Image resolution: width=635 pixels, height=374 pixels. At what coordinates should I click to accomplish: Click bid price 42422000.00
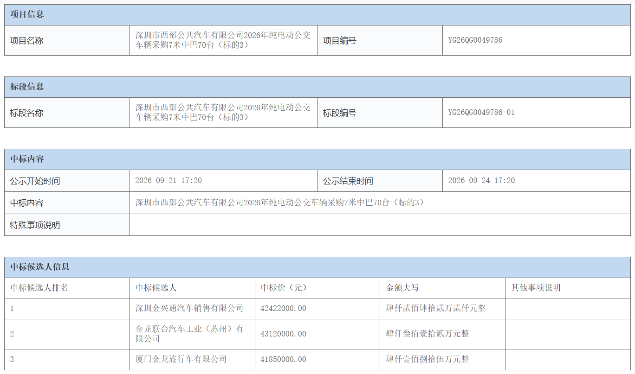click(284, 309)
